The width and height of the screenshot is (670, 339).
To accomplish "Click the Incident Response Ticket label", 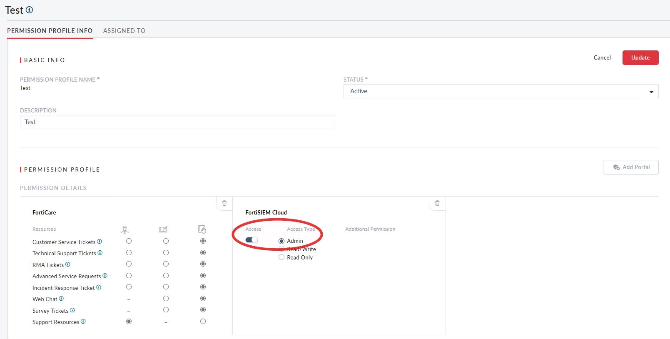I will (x=64, y=288).
